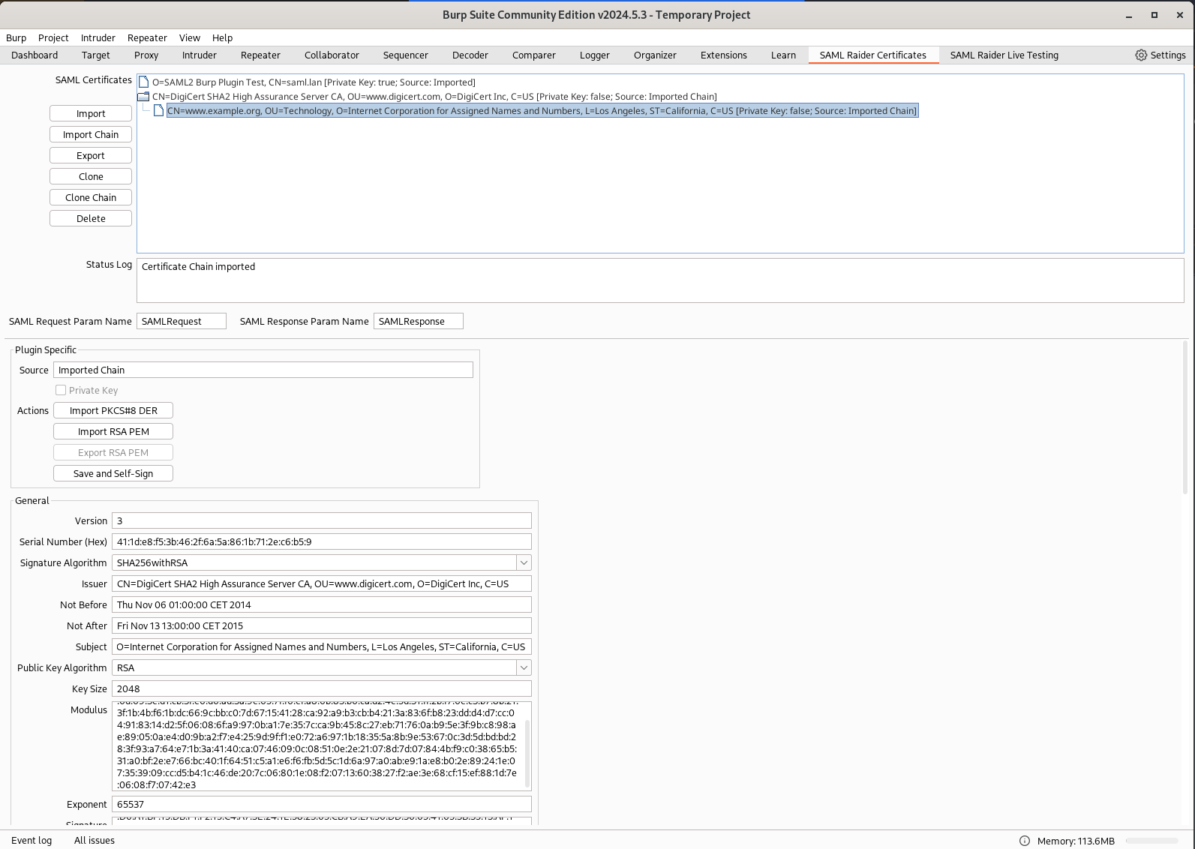Click the Issuer field

pyautogui.click(x=321, y=583)
